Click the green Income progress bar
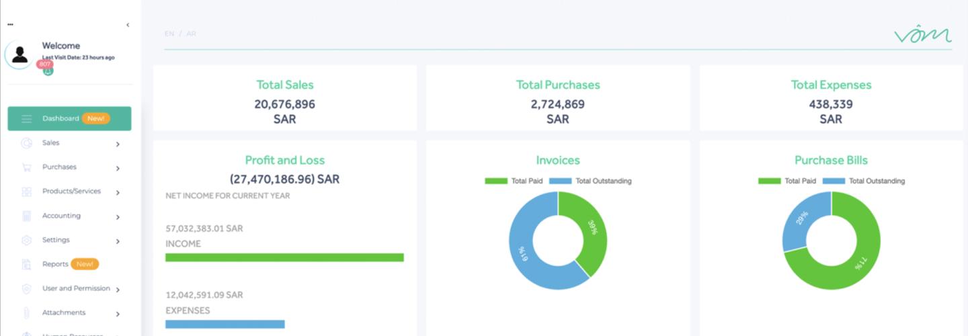Image resolution: width=968 pixels, height=336 pixels. [284, 257]
